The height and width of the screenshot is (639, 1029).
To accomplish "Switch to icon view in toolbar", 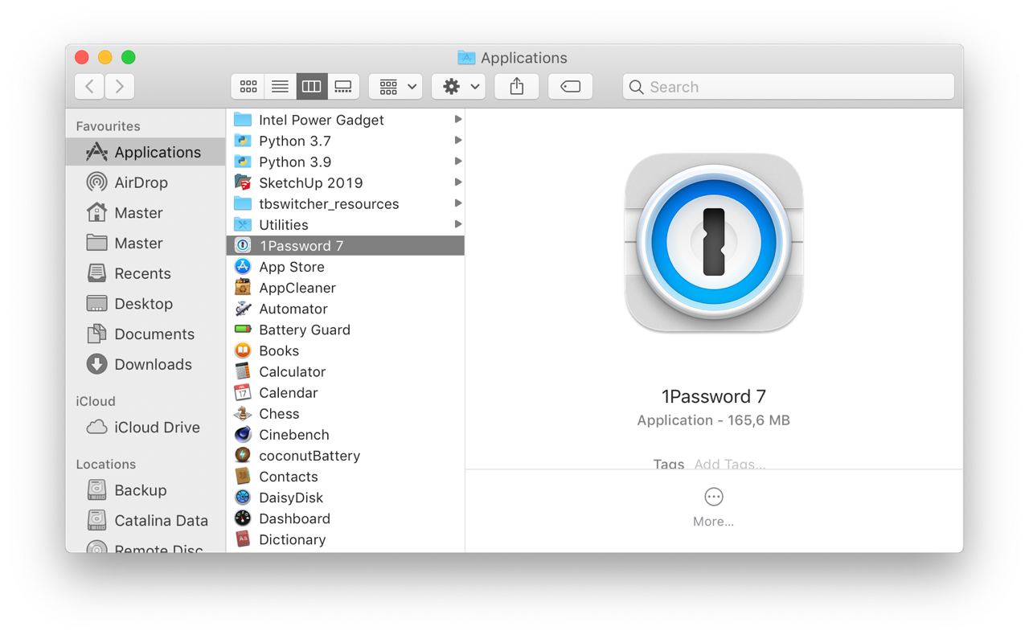I will point(248,87).
